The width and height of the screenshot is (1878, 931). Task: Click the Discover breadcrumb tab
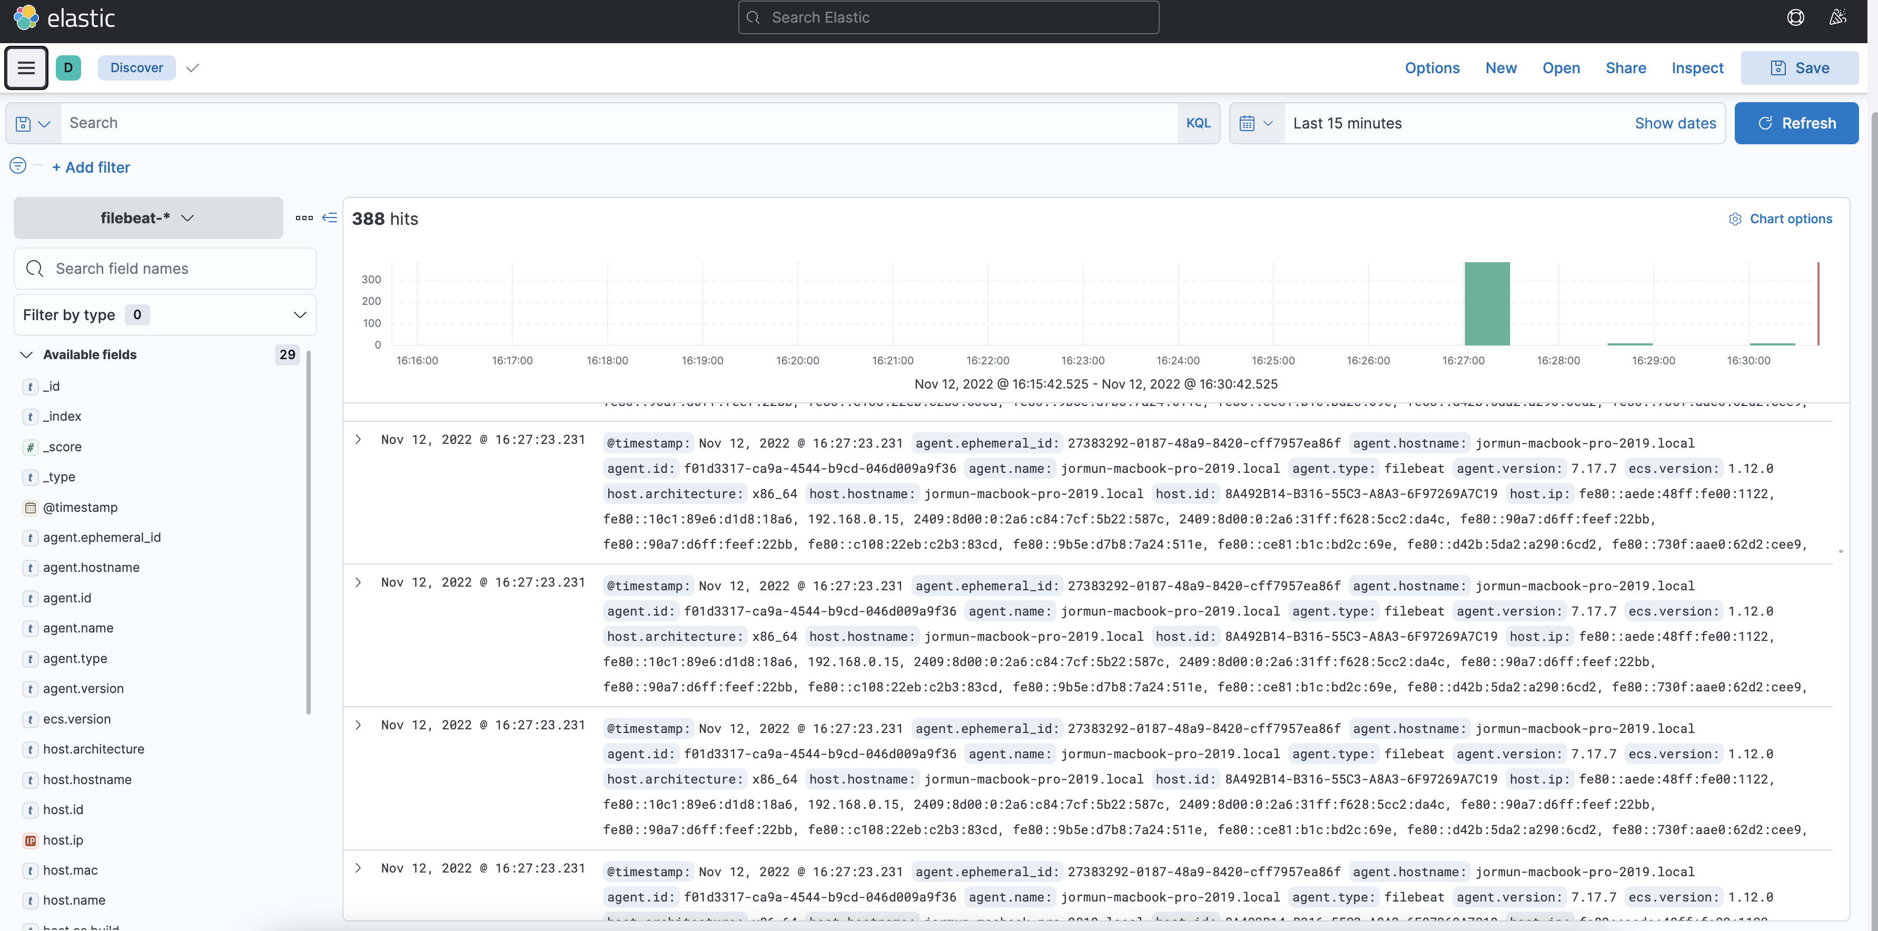(x=136, y=68)
